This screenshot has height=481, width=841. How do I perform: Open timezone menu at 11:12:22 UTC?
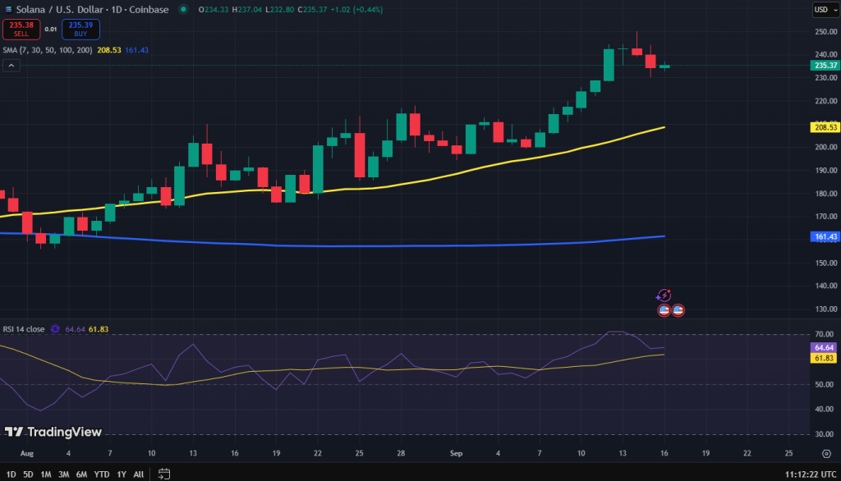click(811, 474)
